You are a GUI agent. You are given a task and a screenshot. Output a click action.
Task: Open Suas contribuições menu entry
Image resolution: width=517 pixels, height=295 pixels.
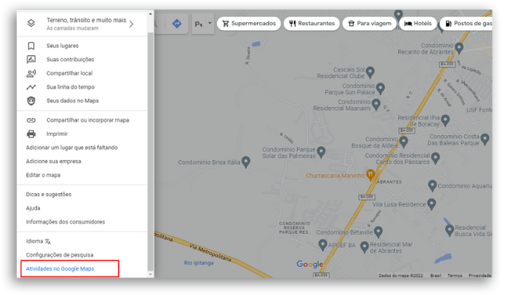(70, 60)
